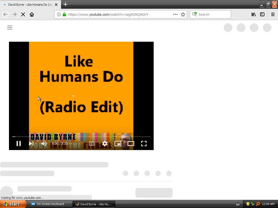278x208 pixels.
Task: Open the video settings gear
Action: 105,144
